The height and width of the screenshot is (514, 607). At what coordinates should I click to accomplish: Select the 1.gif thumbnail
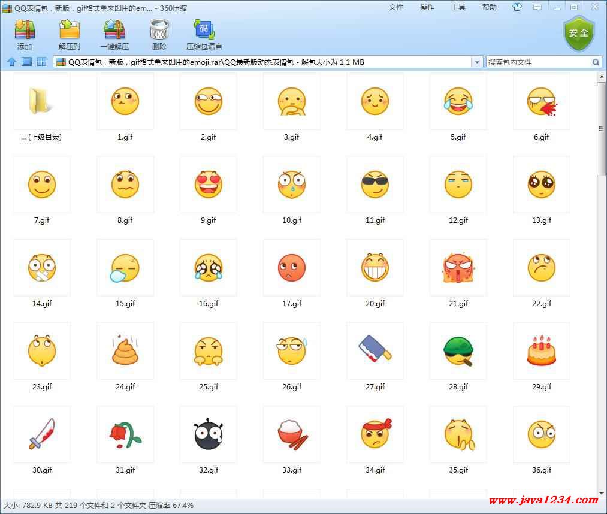(x=125, y=101)
